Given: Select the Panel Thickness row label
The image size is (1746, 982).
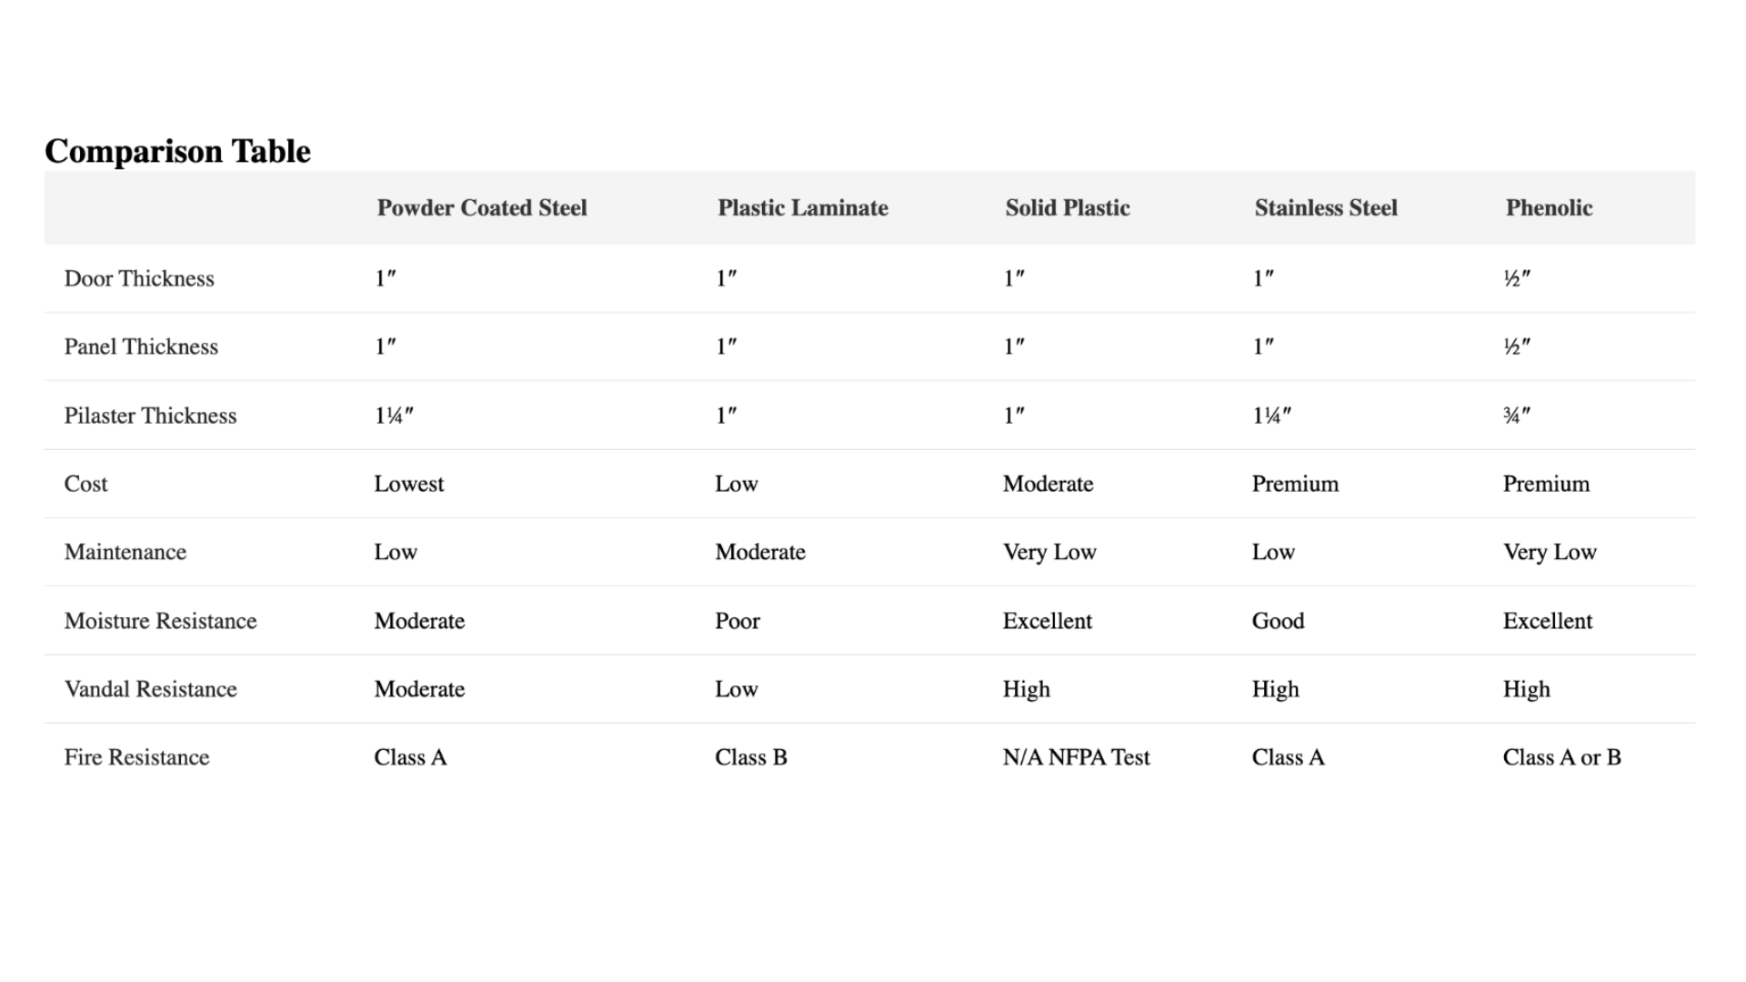Looking at the screenshot, I should point(141,346).
